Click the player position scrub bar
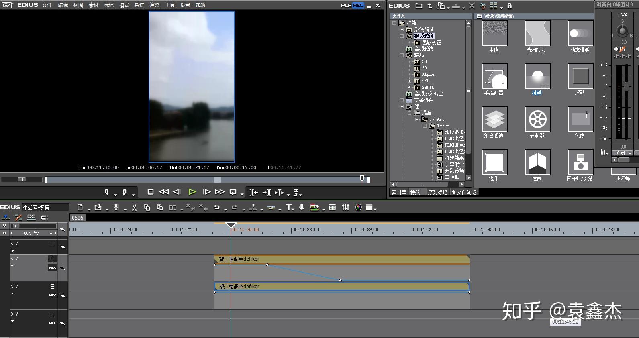The image size is (639, 338). pyautogui.click(x=207, y=179)
